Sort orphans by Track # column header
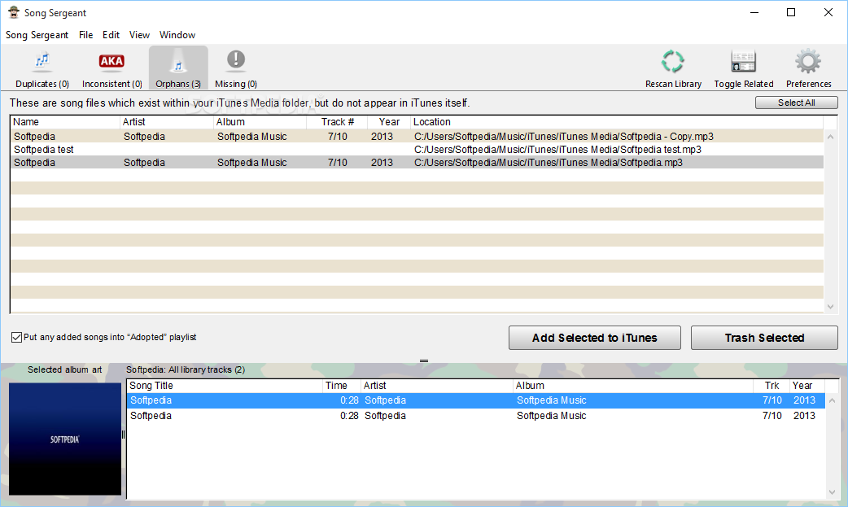 click(337, 122)
